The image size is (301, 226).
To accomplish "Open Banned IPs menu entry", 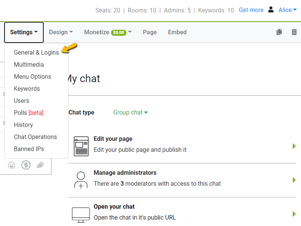I will 29,149.
